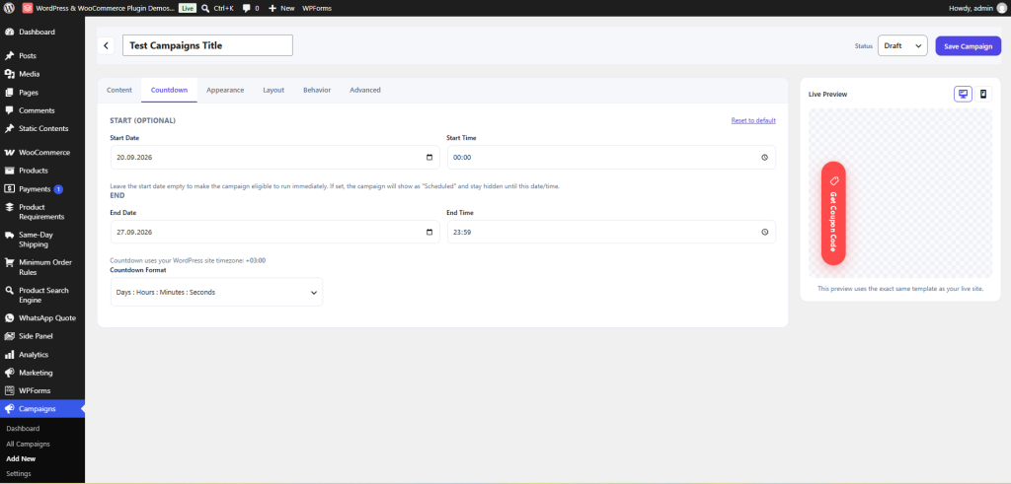Open the Start Date calendar picker icon
This screenshot has width=1011, height=484.
point(429,157)
